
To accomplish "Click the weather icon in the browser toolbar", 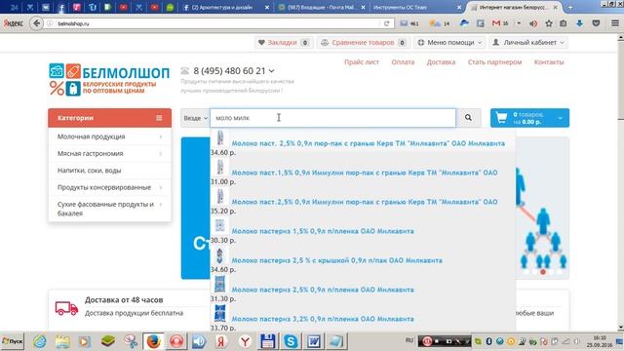I will click(x=435, y=23).
